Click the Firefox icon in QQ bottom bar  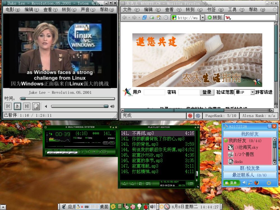tap(256, 183)
